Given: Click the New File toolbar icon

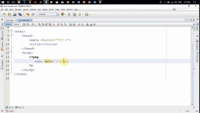Looking at the screenshot, I should click(4, 14).
